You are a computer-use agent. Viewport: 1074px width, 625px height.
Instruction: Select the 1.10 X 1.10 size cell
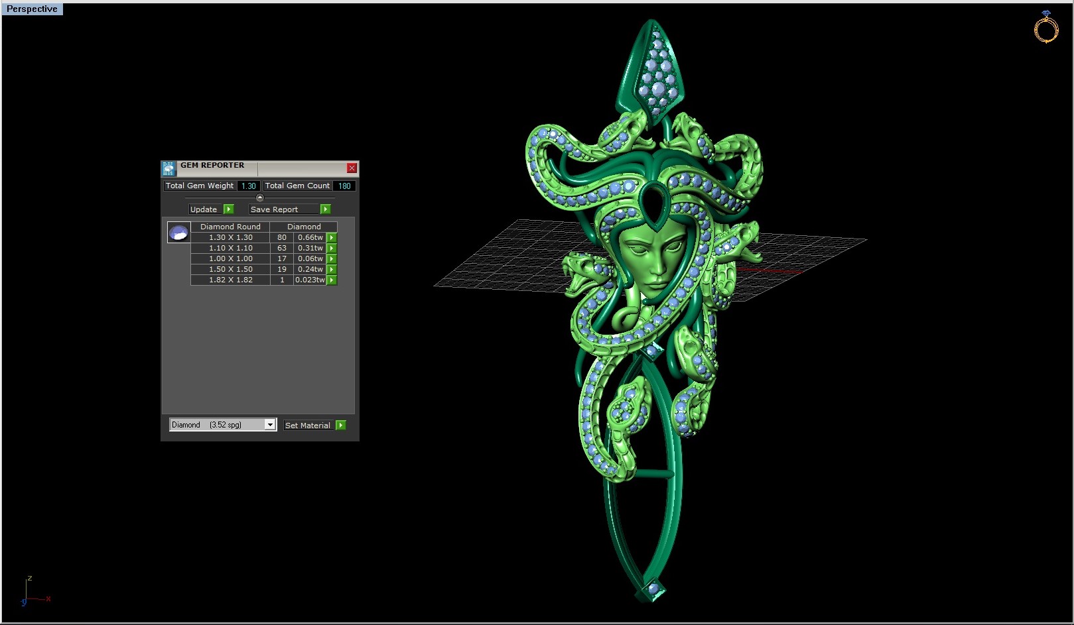tap(230, 248)
